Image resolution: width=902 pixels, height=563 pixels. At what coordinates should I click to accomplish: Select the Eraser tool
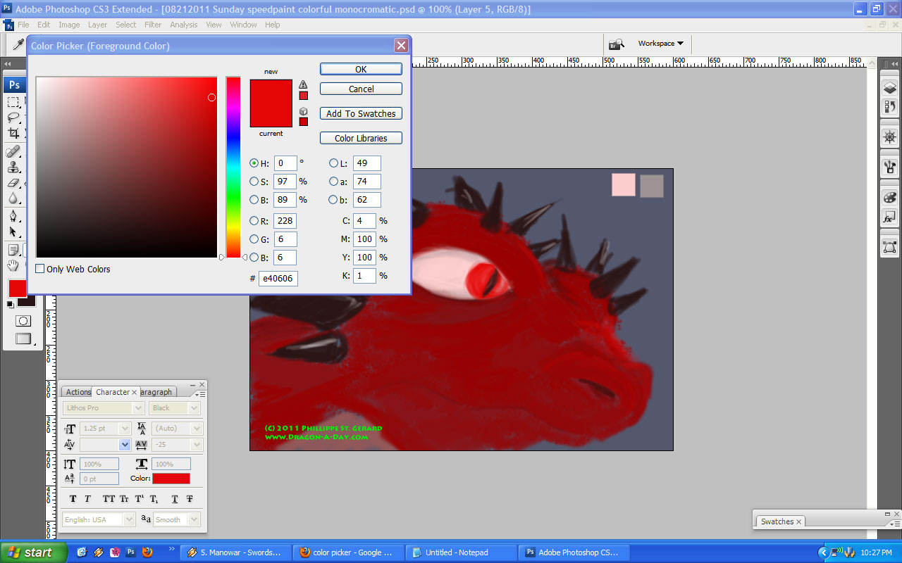13,183
